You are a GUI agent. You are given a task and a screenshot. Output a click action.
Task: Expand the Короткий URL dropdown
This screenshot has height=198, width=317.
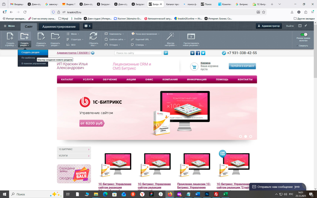pyautogui.click(x=142, y=39)
